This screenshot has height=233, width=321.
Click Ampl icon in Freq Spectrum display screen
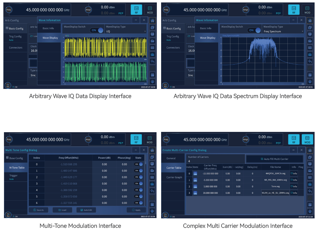tap(245, 10)
